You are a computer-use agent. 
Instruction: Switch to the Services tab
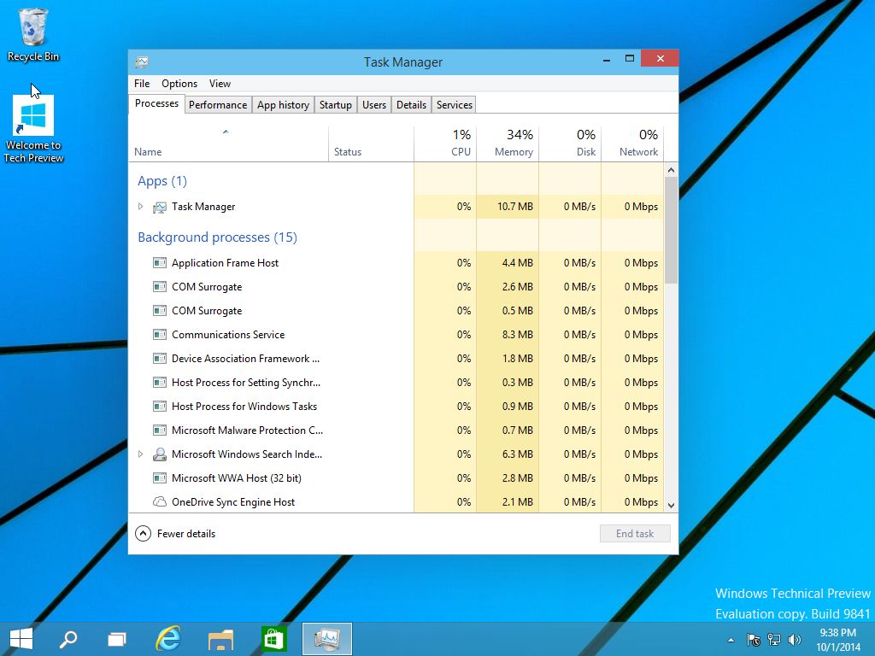click(455, 105)
